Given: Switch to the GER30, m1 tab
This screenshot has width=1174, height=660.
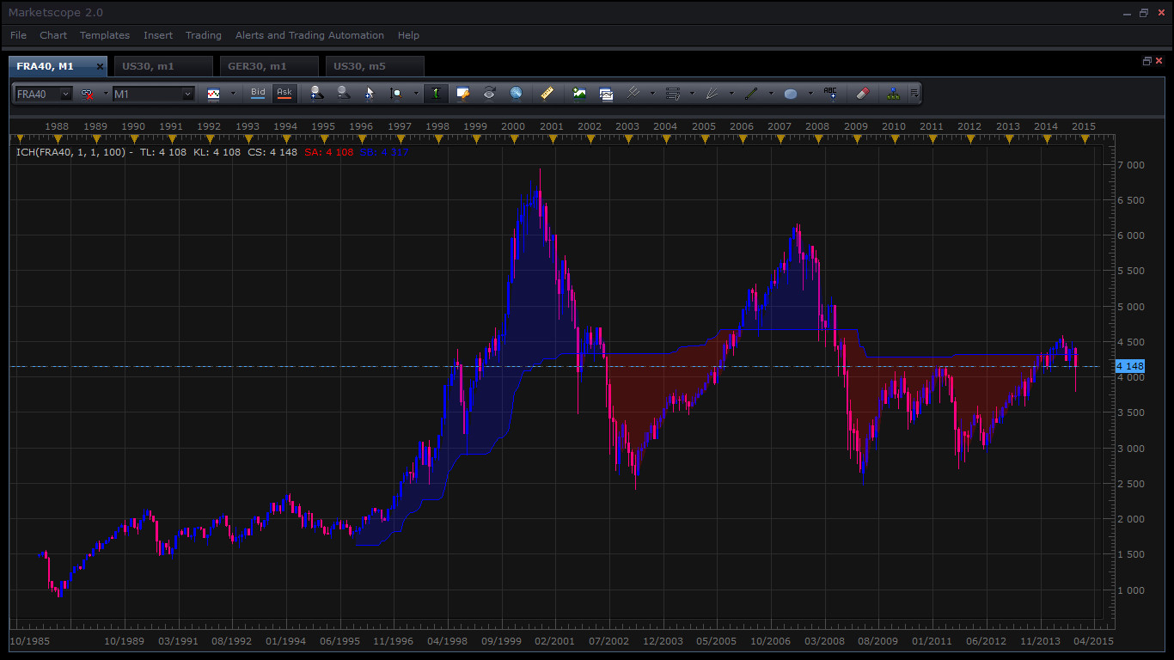Looking at the screenshot, I should [257, 66].
